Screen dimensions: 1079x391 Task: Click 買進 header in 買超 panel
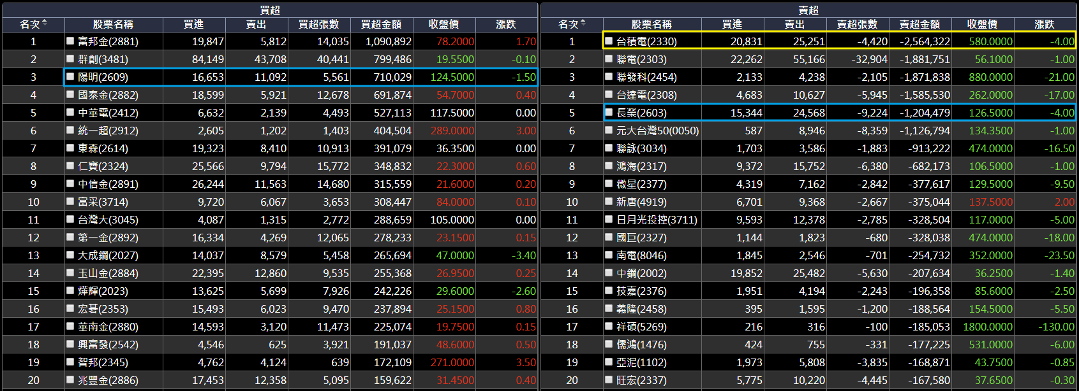[x=194, y=24]
